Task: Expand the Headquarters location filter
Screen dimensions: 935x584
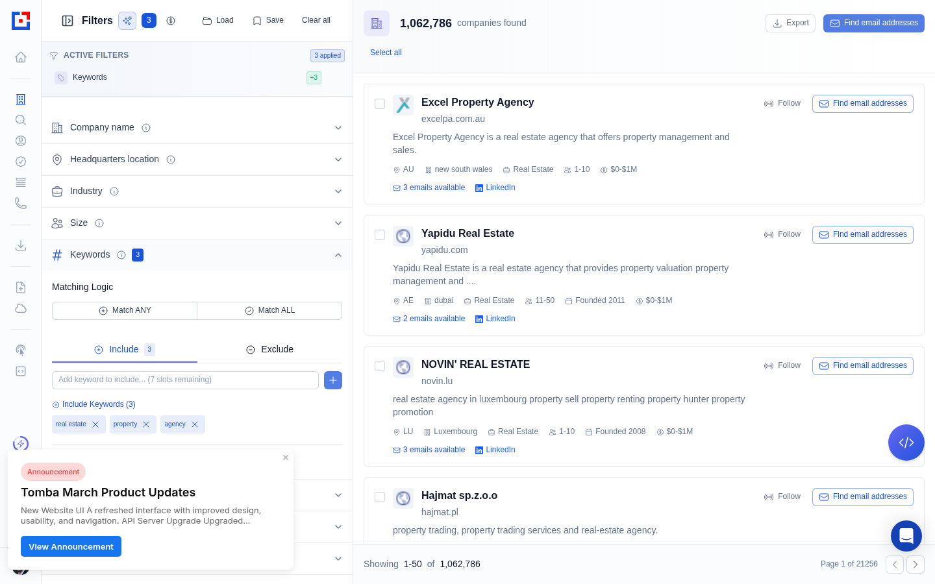Action: pyautogui.click(x=197, y=160)
